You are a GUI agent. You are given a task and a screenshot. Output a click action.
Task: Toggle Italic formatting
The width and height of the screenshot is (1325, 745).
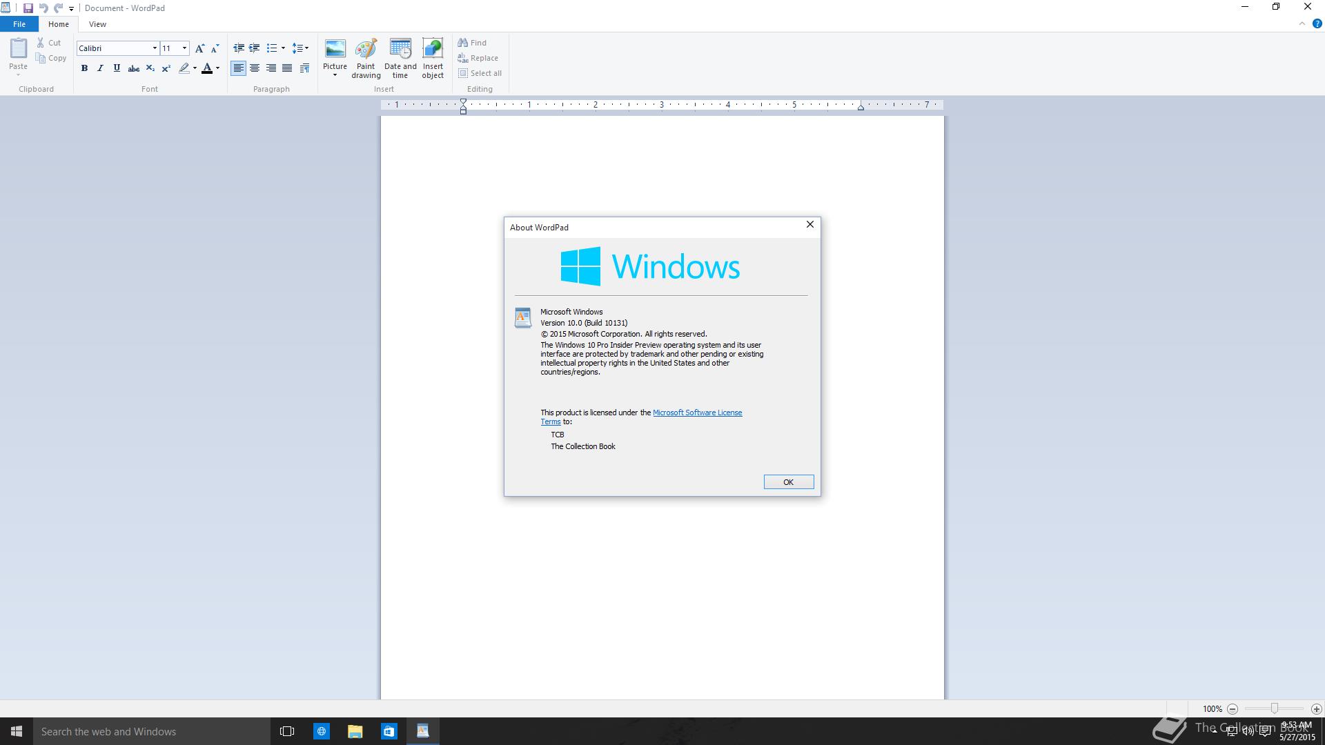coord(100,68)
